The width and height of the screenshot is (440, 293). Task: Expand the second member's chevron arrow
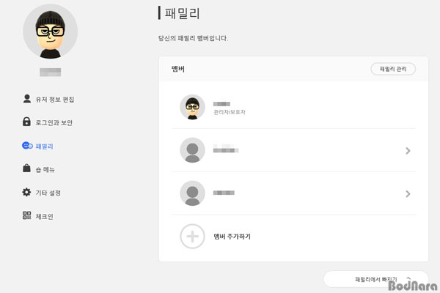tap(408, 151)
